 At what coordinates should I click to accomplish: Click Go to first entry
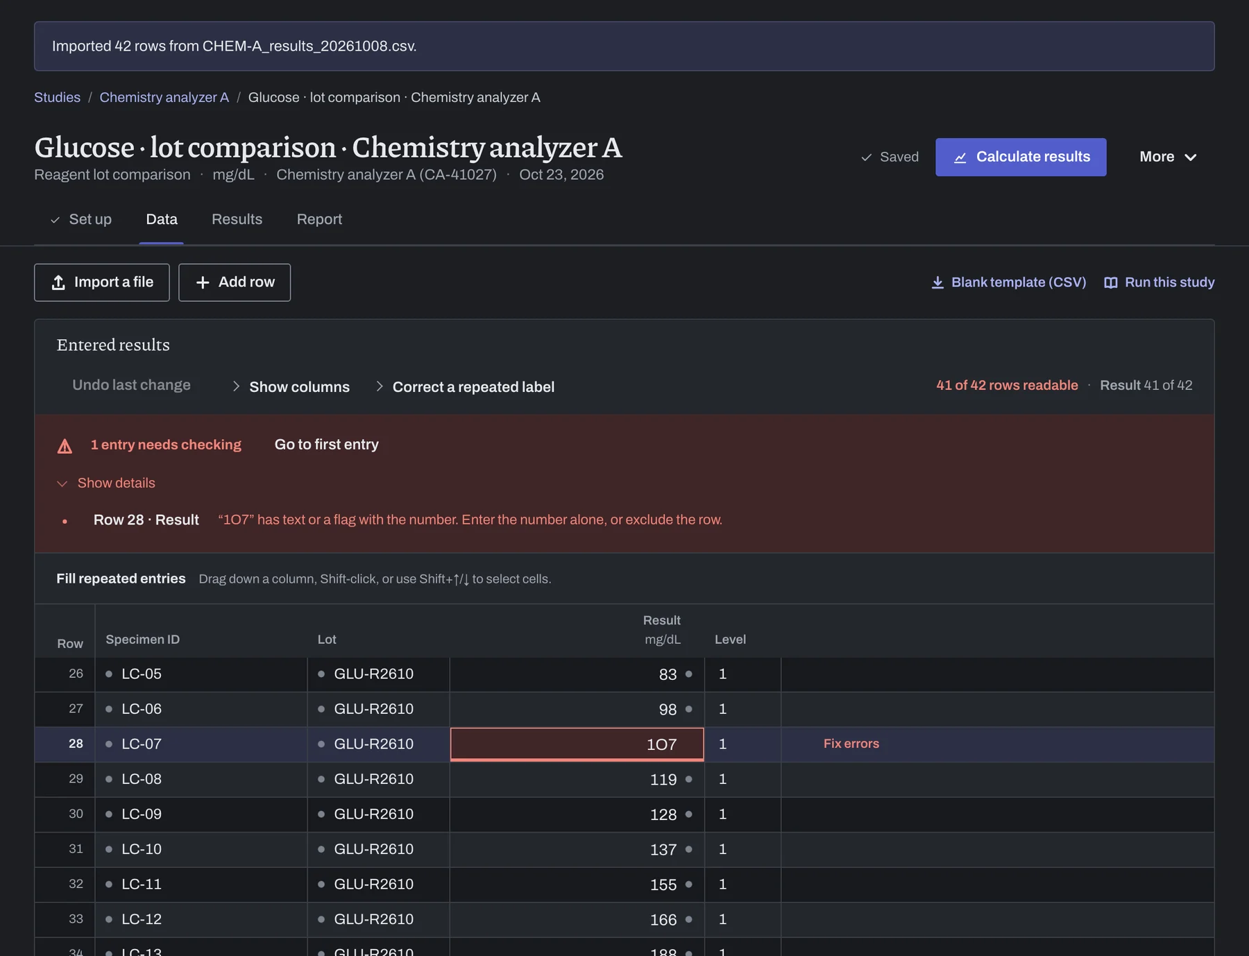[327, 444]
